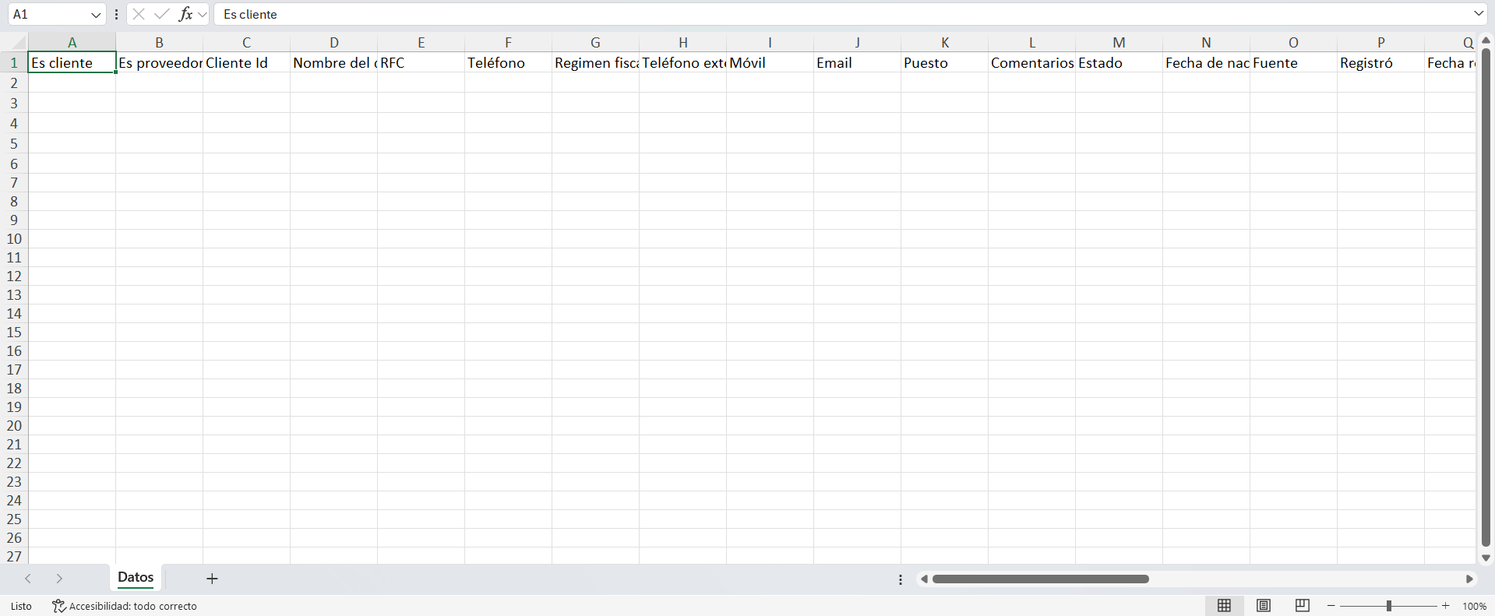Click the 100% zoom level button
1495x616 pixels.
[x=1474, y=606]
